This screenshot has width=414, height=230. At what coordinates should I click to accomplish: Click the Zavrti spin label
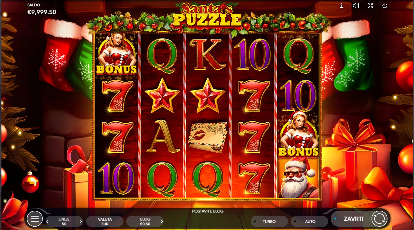tap(353, 219)
